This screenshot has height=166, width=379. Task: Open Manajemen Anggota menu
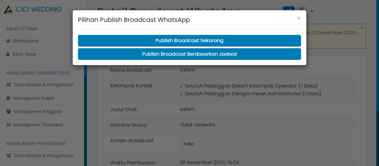(x=38, y=112)
